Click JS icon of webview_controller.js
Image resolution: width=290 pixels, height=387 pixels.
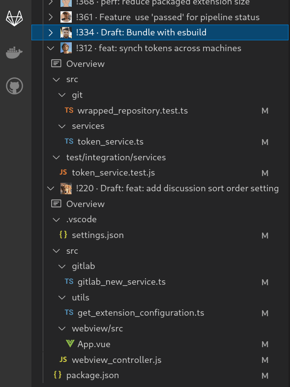coord(63,359)
